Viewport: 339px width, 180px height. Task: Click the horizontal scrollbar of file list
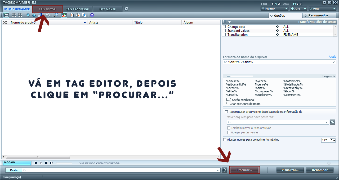click(x=38, y=157)
